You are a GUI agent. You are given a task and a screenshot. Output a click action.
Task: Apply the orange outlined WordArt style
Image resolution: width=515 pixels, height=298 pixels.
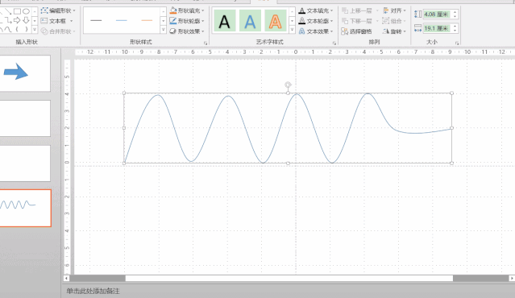(x=276, y=21)
